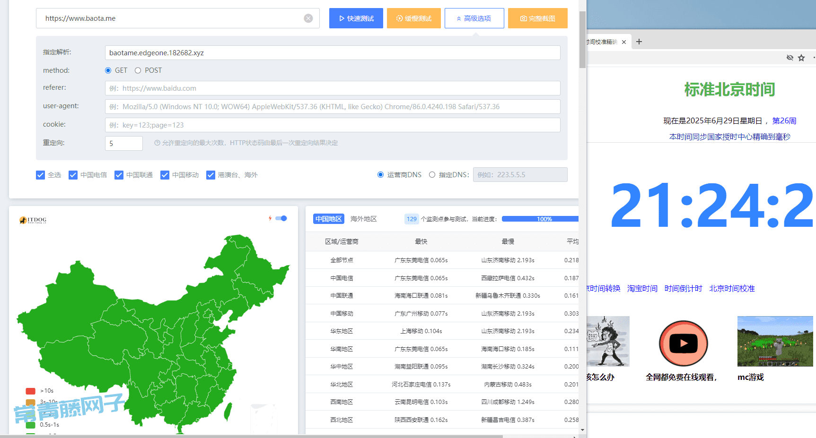Switch to the 海外地区 tab
The height and width of the screenshot is (438, 816).
click(363, 219)
